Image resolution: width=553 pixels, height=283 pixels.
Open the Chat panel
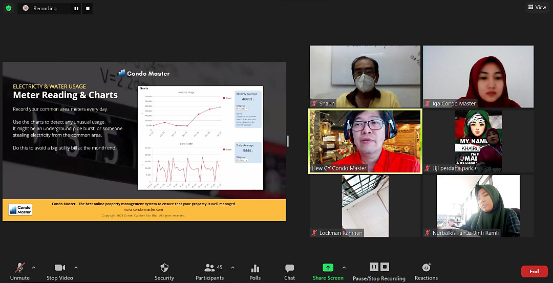click(x=289, y=268)
